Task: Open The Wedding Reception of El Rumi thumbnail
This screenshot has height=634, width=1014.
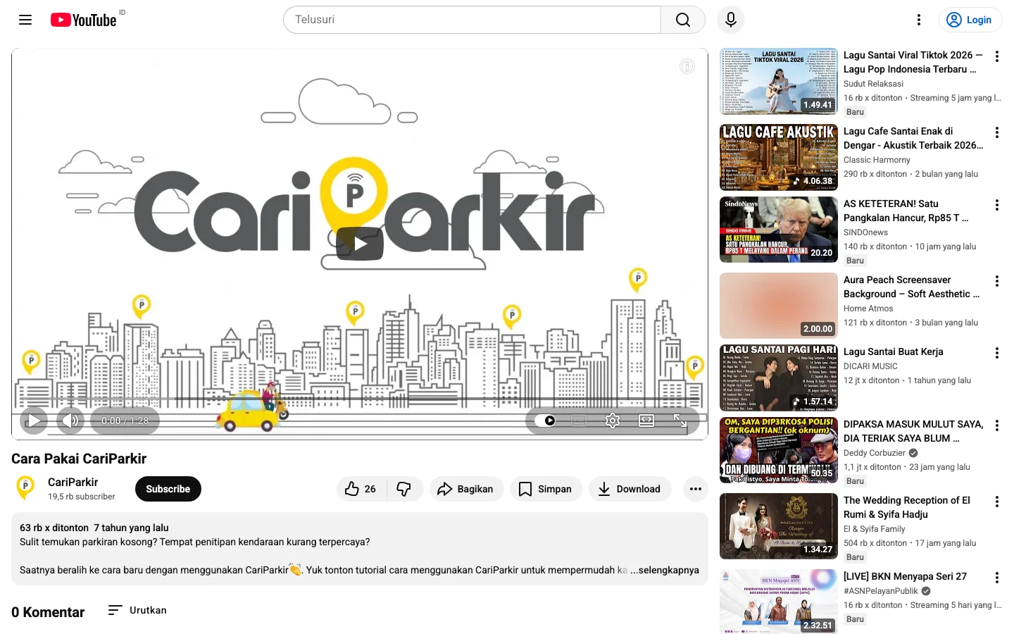Action: (779, 526)
